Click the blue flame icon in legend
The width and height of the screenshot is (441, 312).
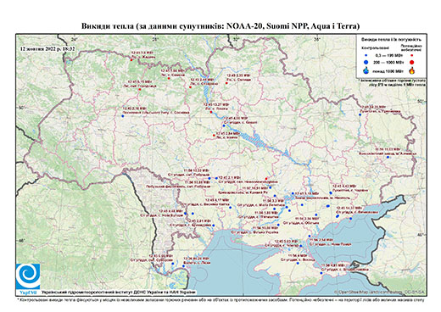click(366, 70)
